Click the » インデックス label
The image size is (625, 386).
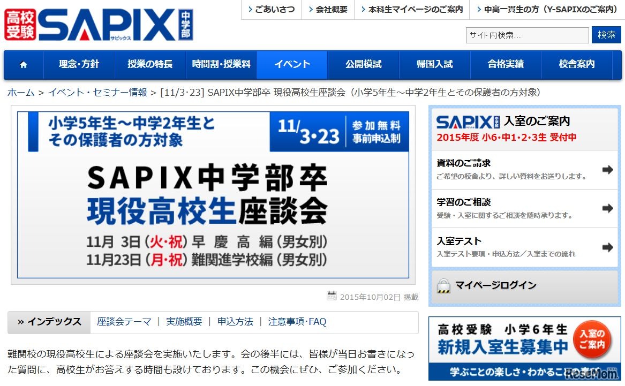tap(49, 322)
